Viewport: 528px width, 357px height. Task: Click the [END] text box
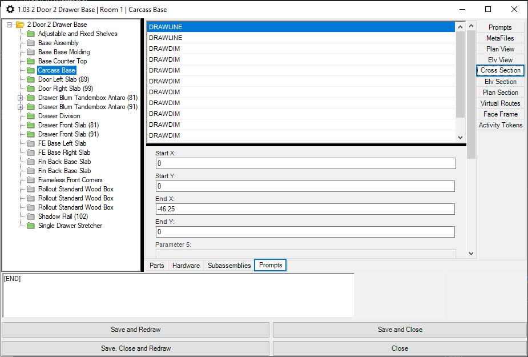[x=179, y=295]
